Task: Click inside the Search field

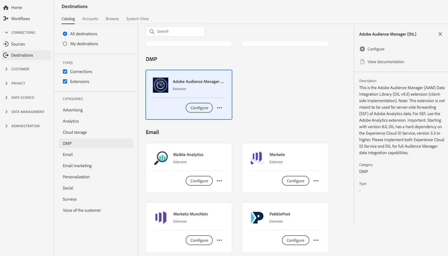Action: 175,31
